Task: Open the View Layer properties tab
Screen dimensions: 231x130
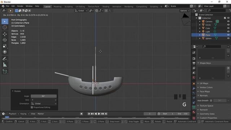Action: click(x=194, y=68)
